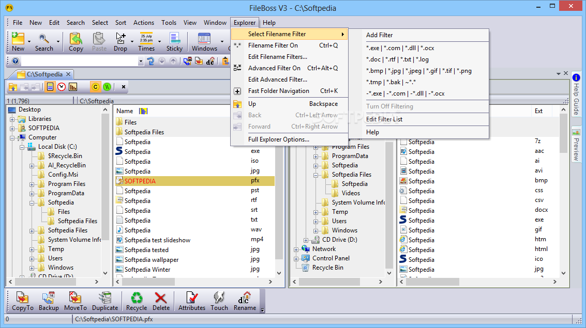Toggle the green network path button

(107, 87)
